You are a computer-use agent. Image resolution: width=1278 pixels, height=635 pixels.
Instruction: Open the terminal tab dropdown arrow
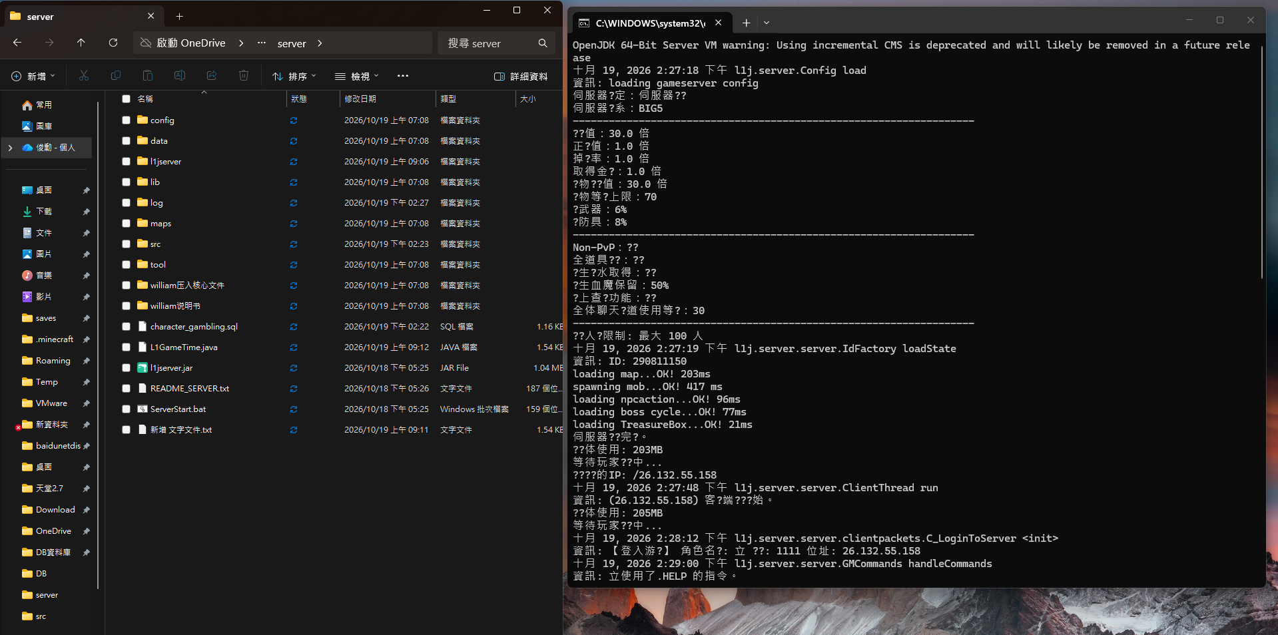point(767,23)
